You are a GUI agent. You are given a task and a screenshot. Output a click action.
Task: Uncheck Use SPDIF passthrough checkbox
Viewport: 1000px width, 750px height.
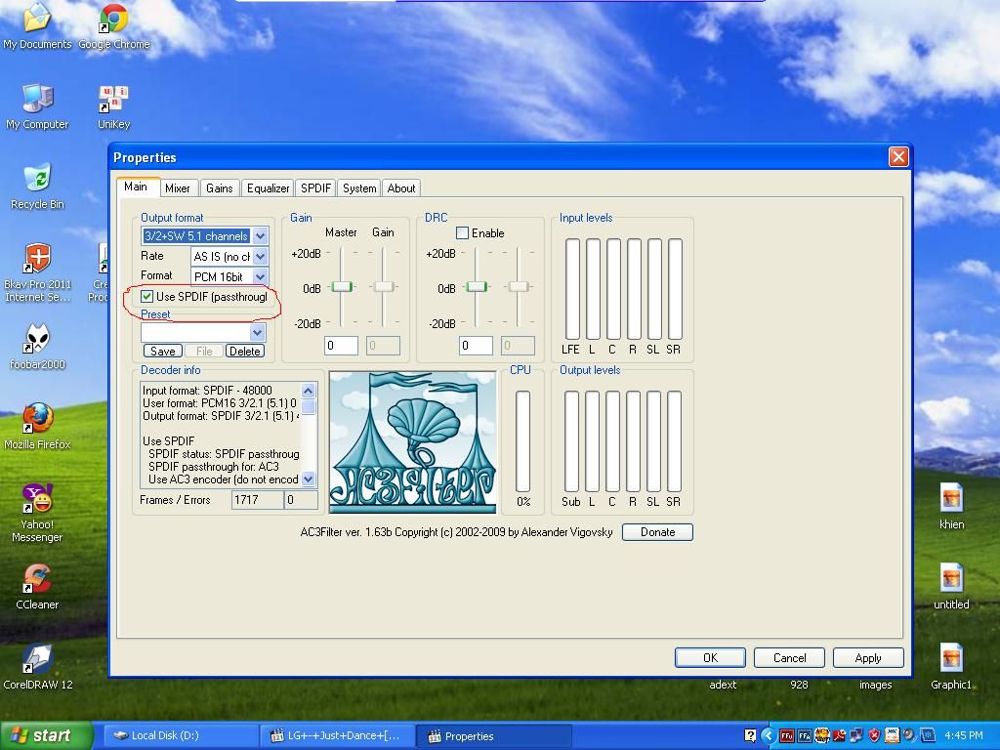pos(146,297)
